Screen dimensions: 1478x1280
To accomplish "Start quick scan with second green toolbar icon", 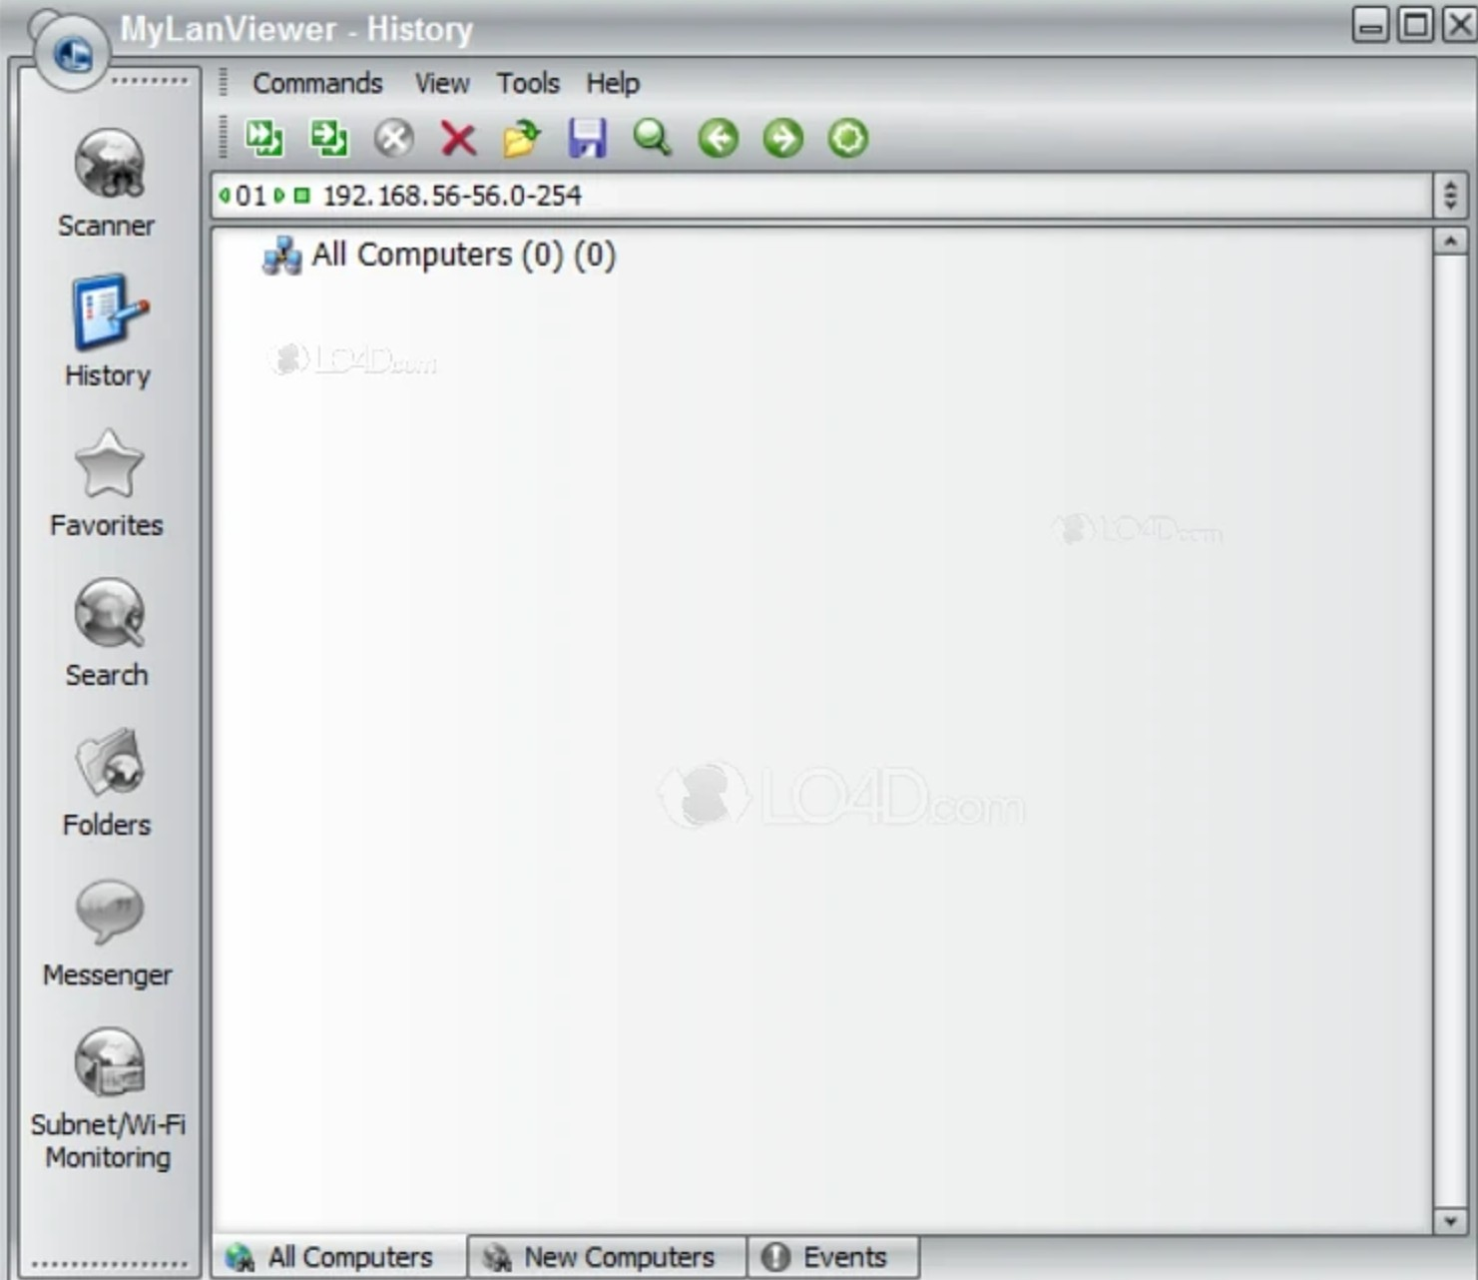I will coord(329,138).
